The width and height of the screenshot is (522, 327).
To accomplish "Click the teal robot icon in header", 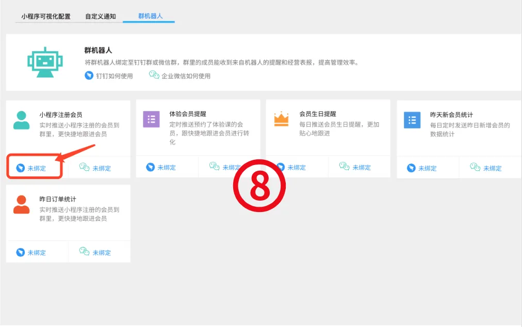I will pos(45,62).
